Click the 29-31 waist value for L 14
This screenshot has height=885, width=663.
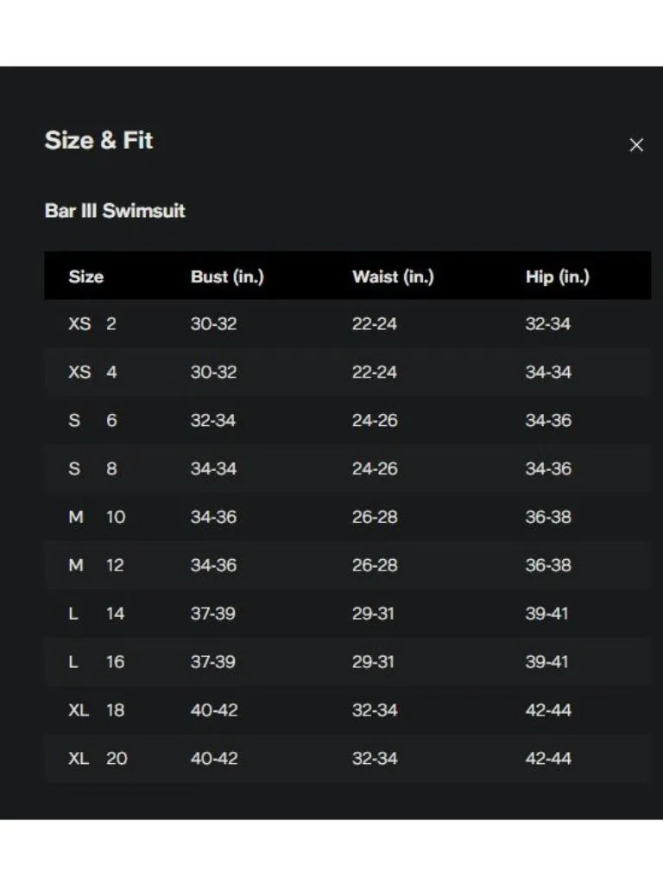click(373, 614)
